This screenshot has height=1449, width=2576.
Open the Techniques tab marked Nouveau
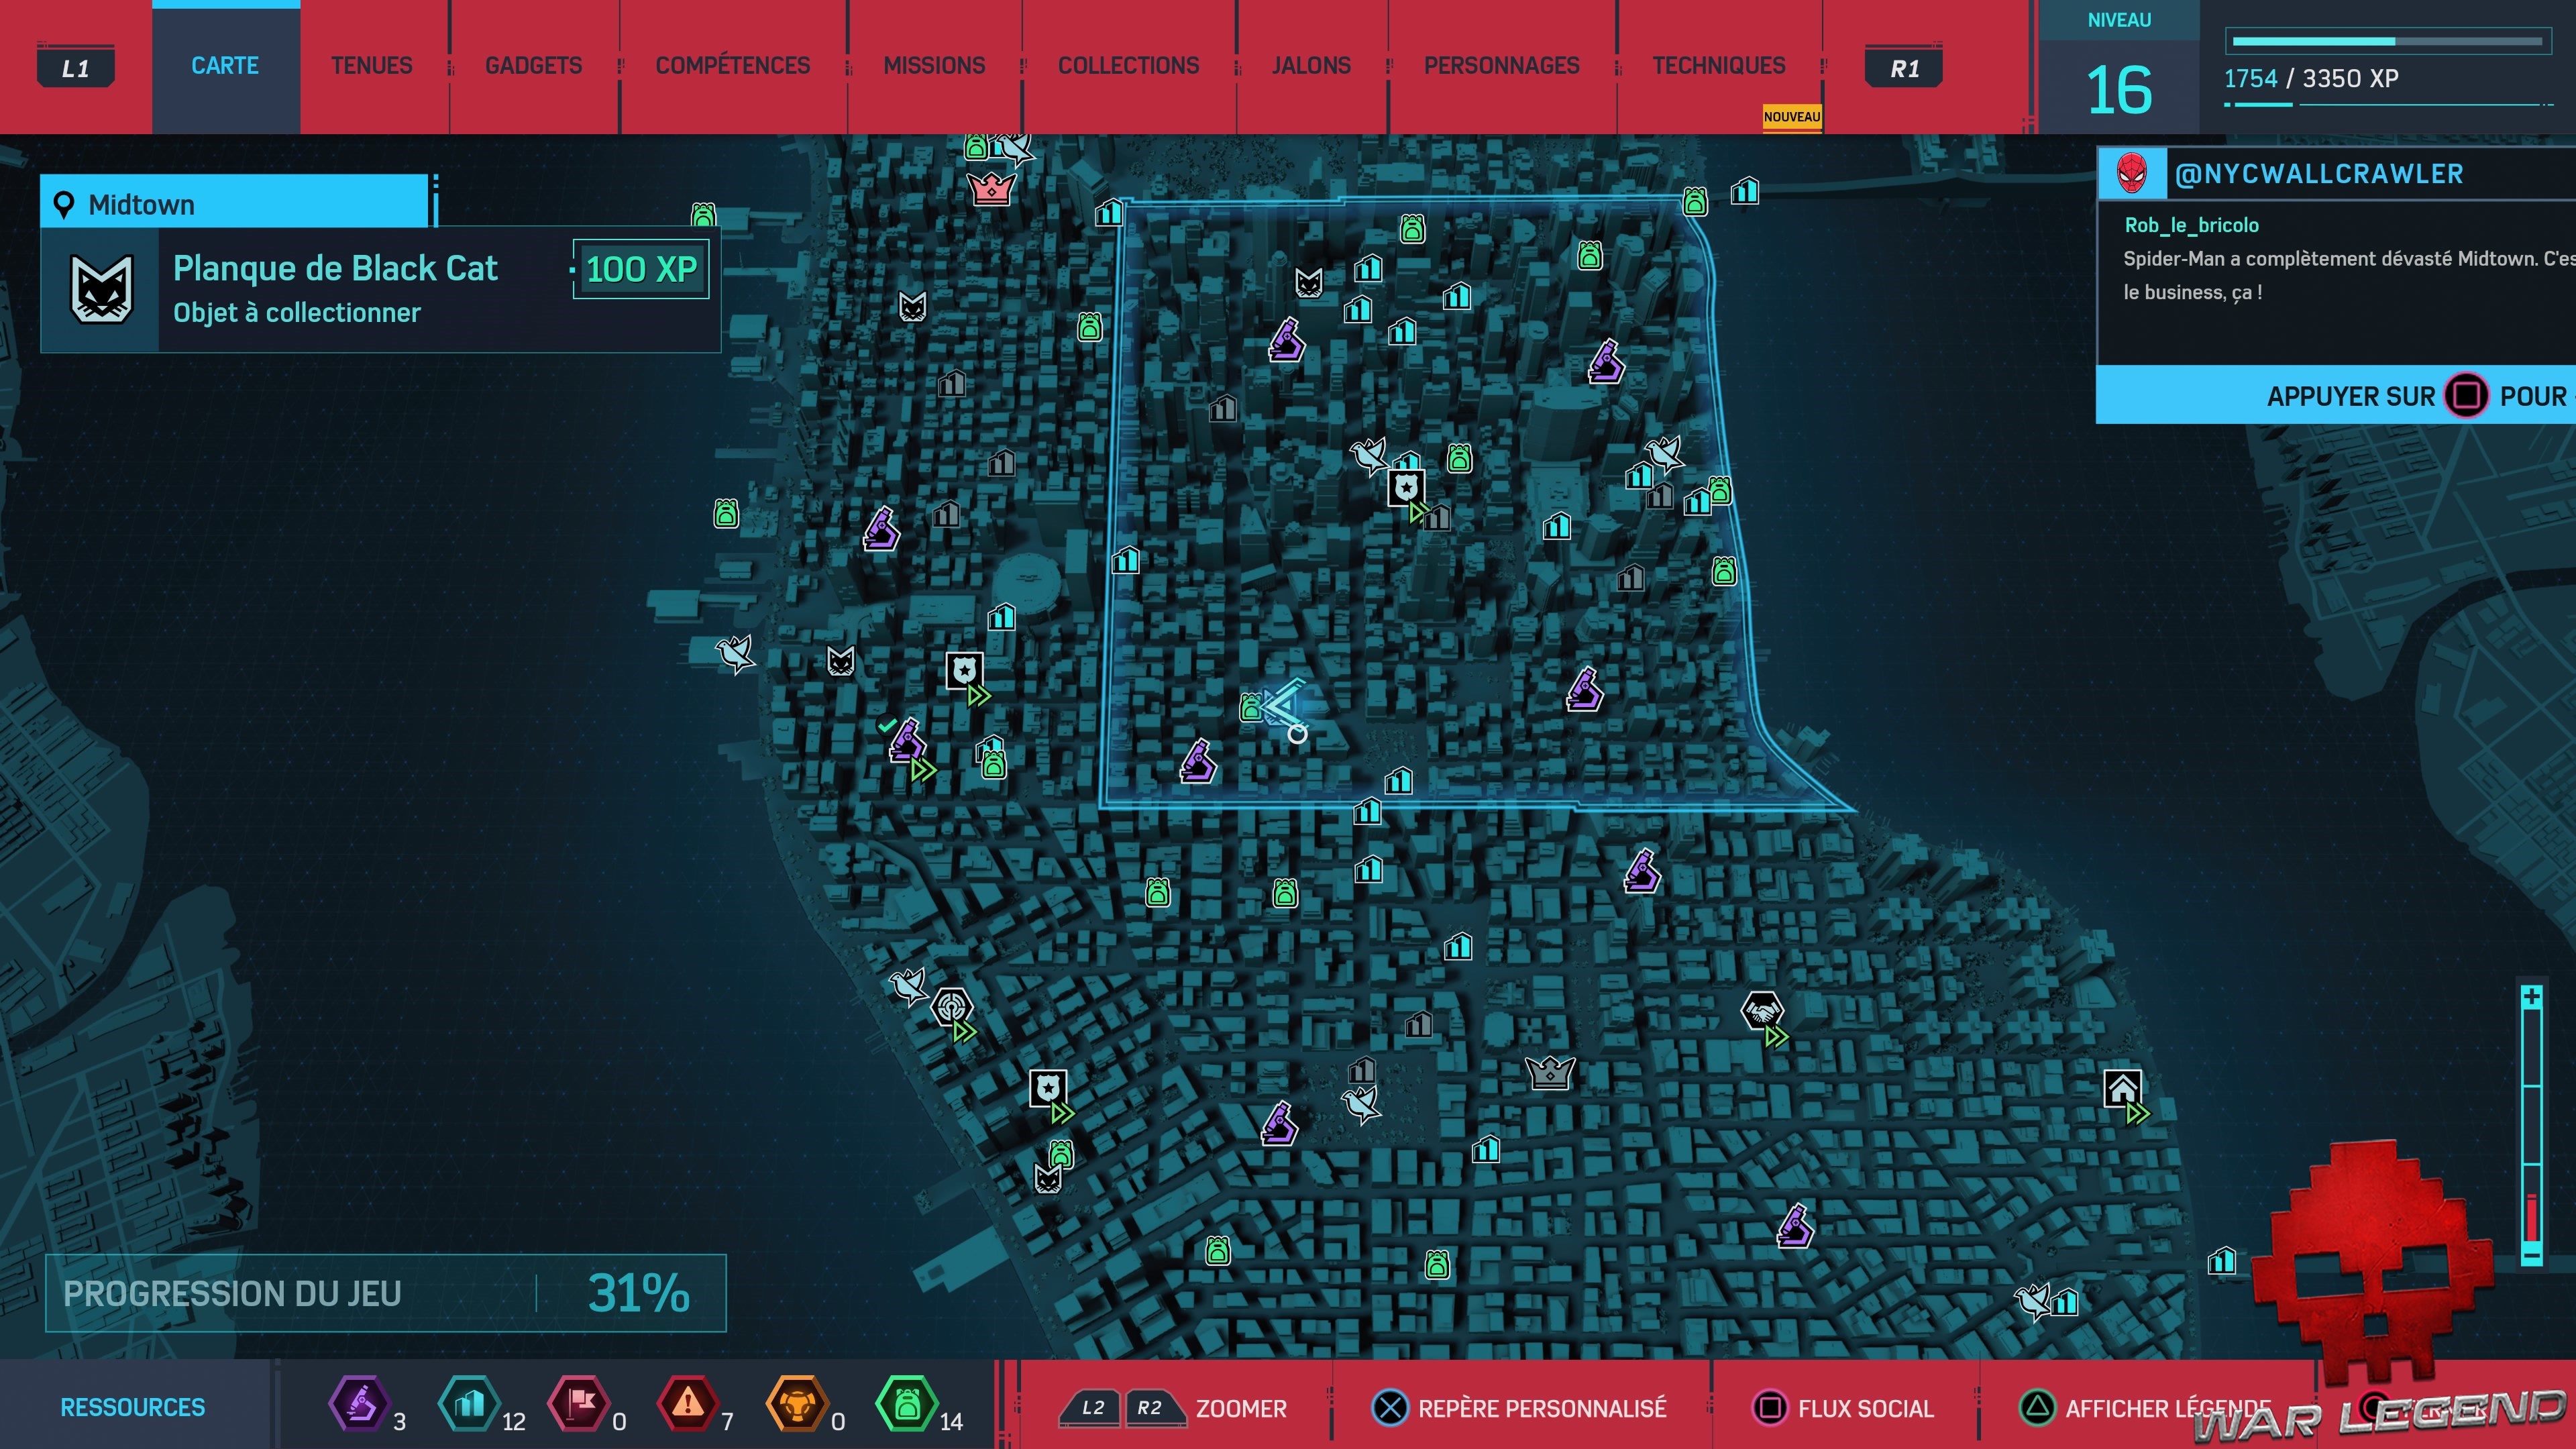pyautogui.click(x=1718, y=66)
